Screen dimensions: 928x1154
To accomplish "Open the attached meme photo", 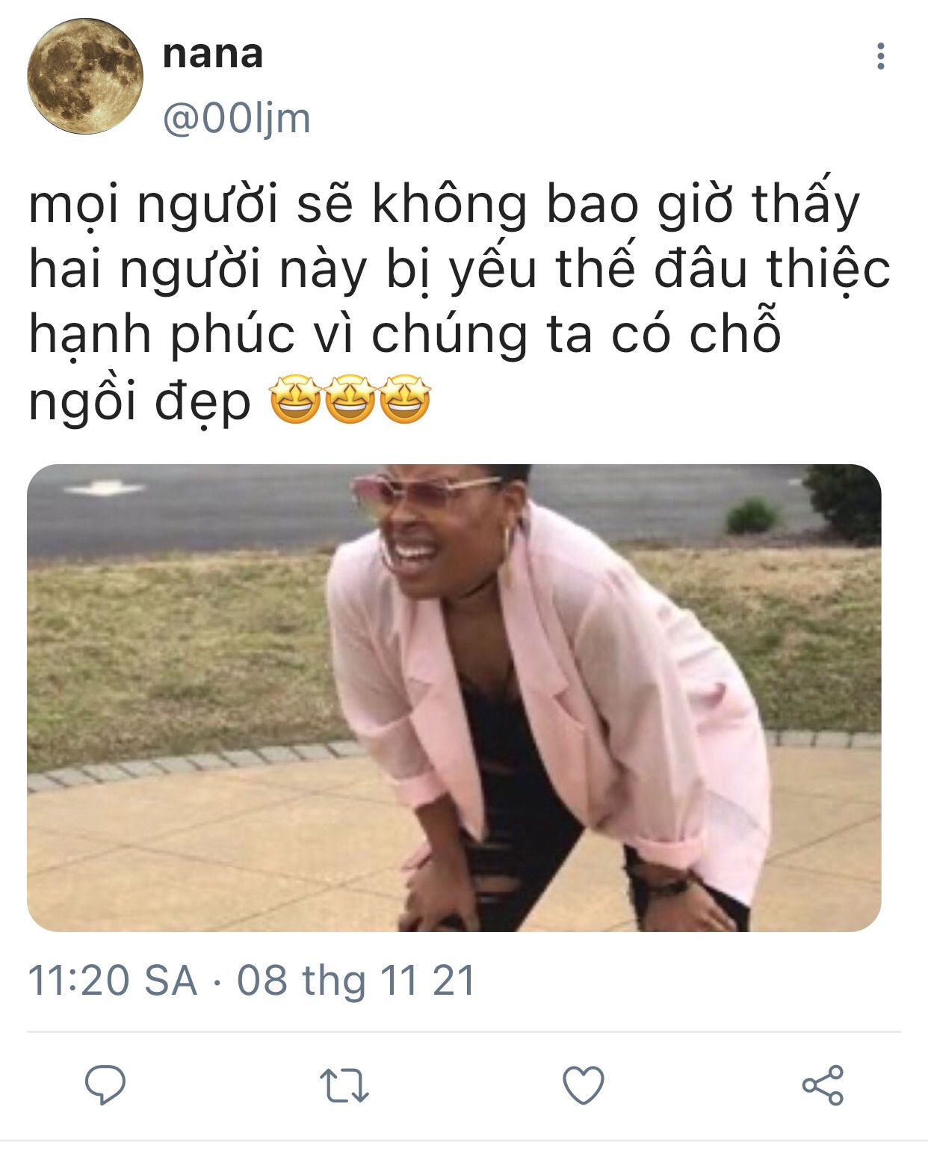I will [454, 698].
